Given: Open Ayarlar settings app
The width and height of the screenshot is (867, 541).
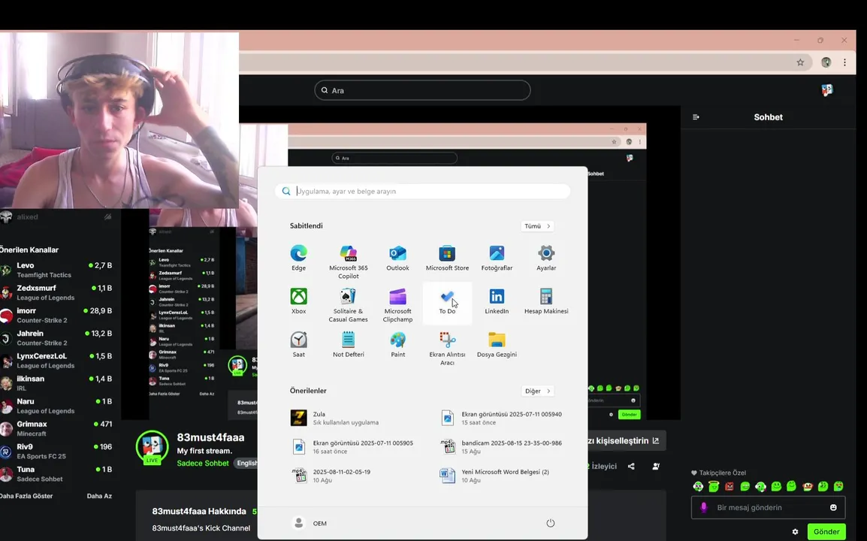Looking at the screenshot, I should 546,258.
